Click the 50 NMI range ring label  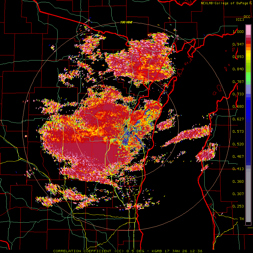[x=126, y=74]
